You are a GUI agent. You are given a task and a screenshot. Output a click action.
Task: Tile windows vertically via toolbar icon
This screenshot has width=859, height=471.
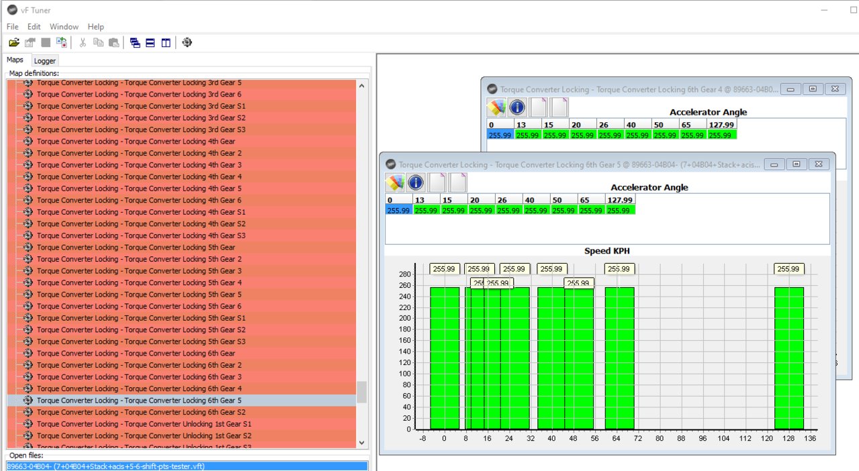[x=166, y=42]
